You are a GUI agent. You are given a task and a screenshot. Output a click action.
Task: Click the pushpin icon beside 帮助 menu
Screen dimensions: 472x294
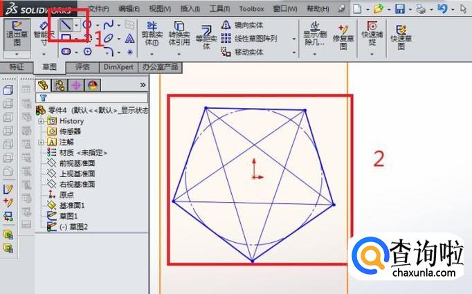click(341, 9)
